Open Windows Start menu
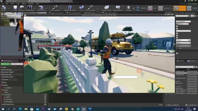Screen dimensions: 198x111 3,109
